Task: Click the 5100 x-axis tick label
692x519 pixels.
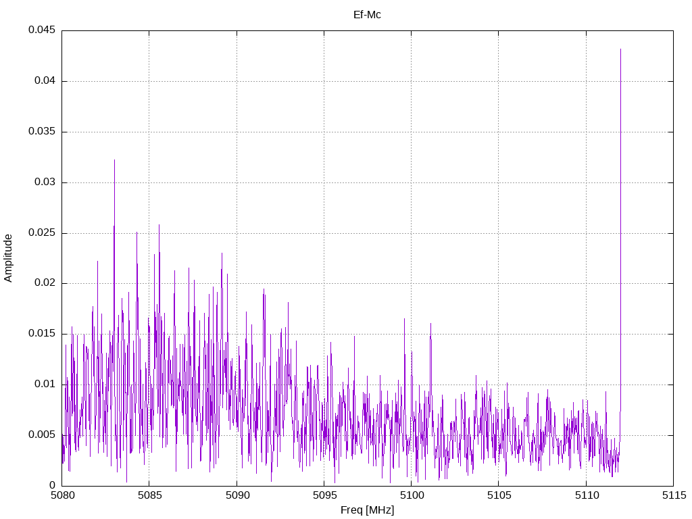Action: [x=412, y=495]
